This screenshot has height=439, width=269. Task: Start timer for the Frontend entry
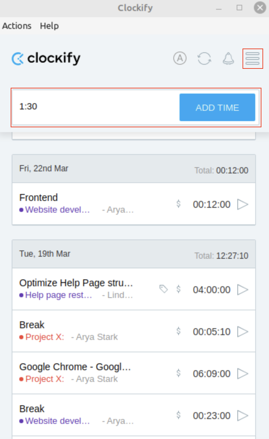tap(243, 204)
